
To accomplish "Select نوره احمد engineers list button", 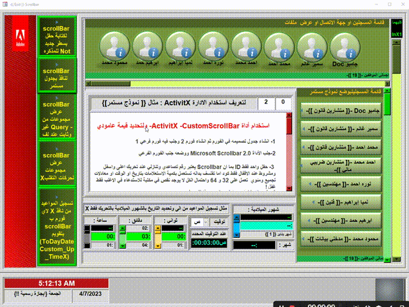I will coord(341,184).
